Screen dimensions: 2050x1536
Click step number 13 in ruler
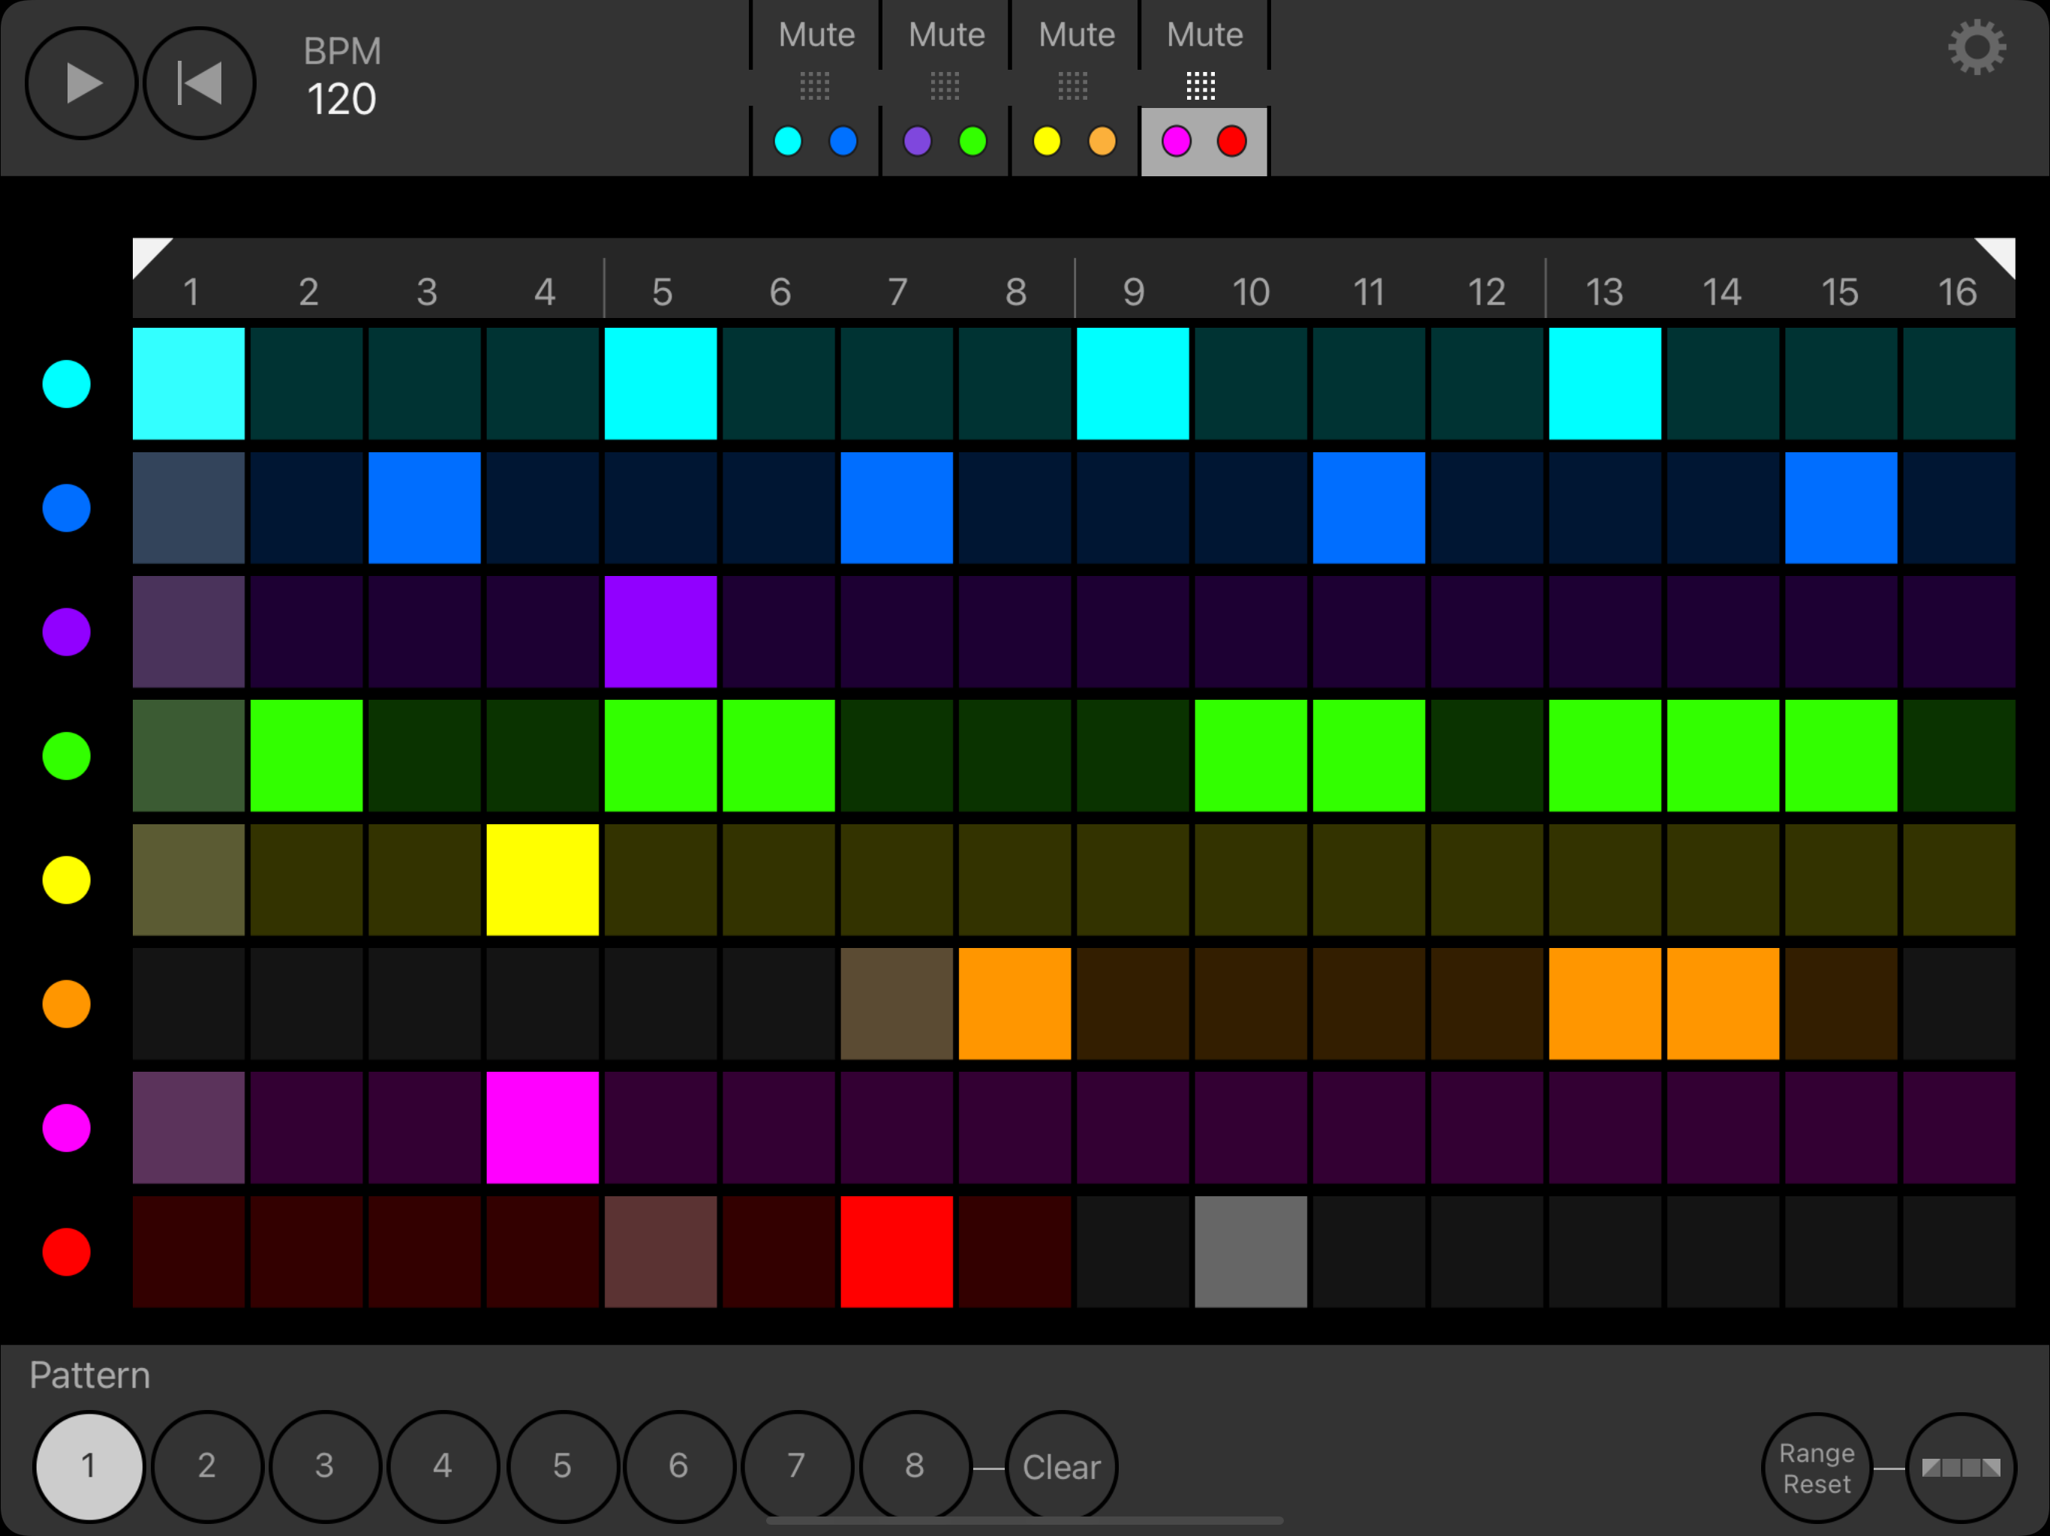coord(1604,292)
